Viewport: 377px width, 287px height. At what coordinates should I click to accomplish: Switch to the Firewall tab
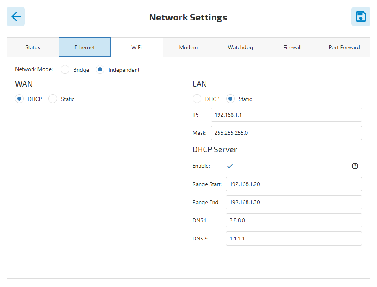[292, 47]
